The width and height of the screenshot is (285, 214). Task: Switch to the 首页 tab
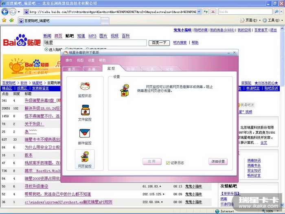coord(72,69)
